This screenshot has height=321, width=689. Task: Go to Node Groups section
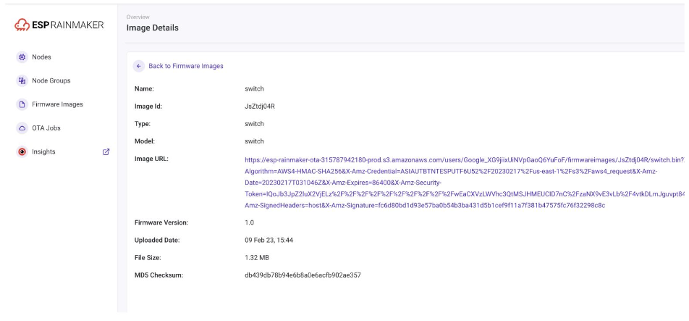click(x=51, y=80)
